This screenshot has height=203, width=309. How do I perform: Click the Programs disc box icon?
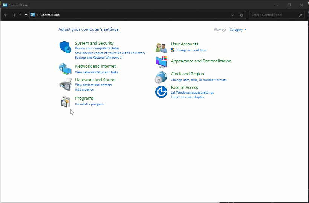65,101
